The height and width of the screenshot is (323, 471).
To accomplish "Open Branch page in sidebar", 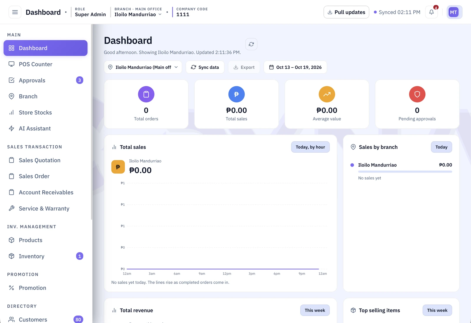I will pos(45,96).
